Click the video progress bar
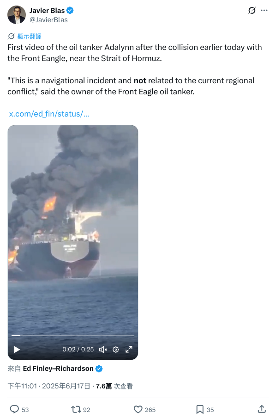276x418 pixels. [72, 336]
